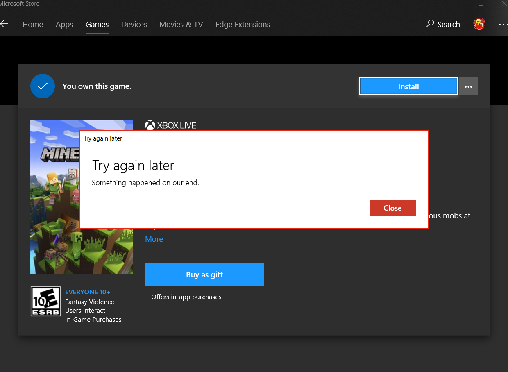Click the blue owned checkmark icon

(43, 86)
